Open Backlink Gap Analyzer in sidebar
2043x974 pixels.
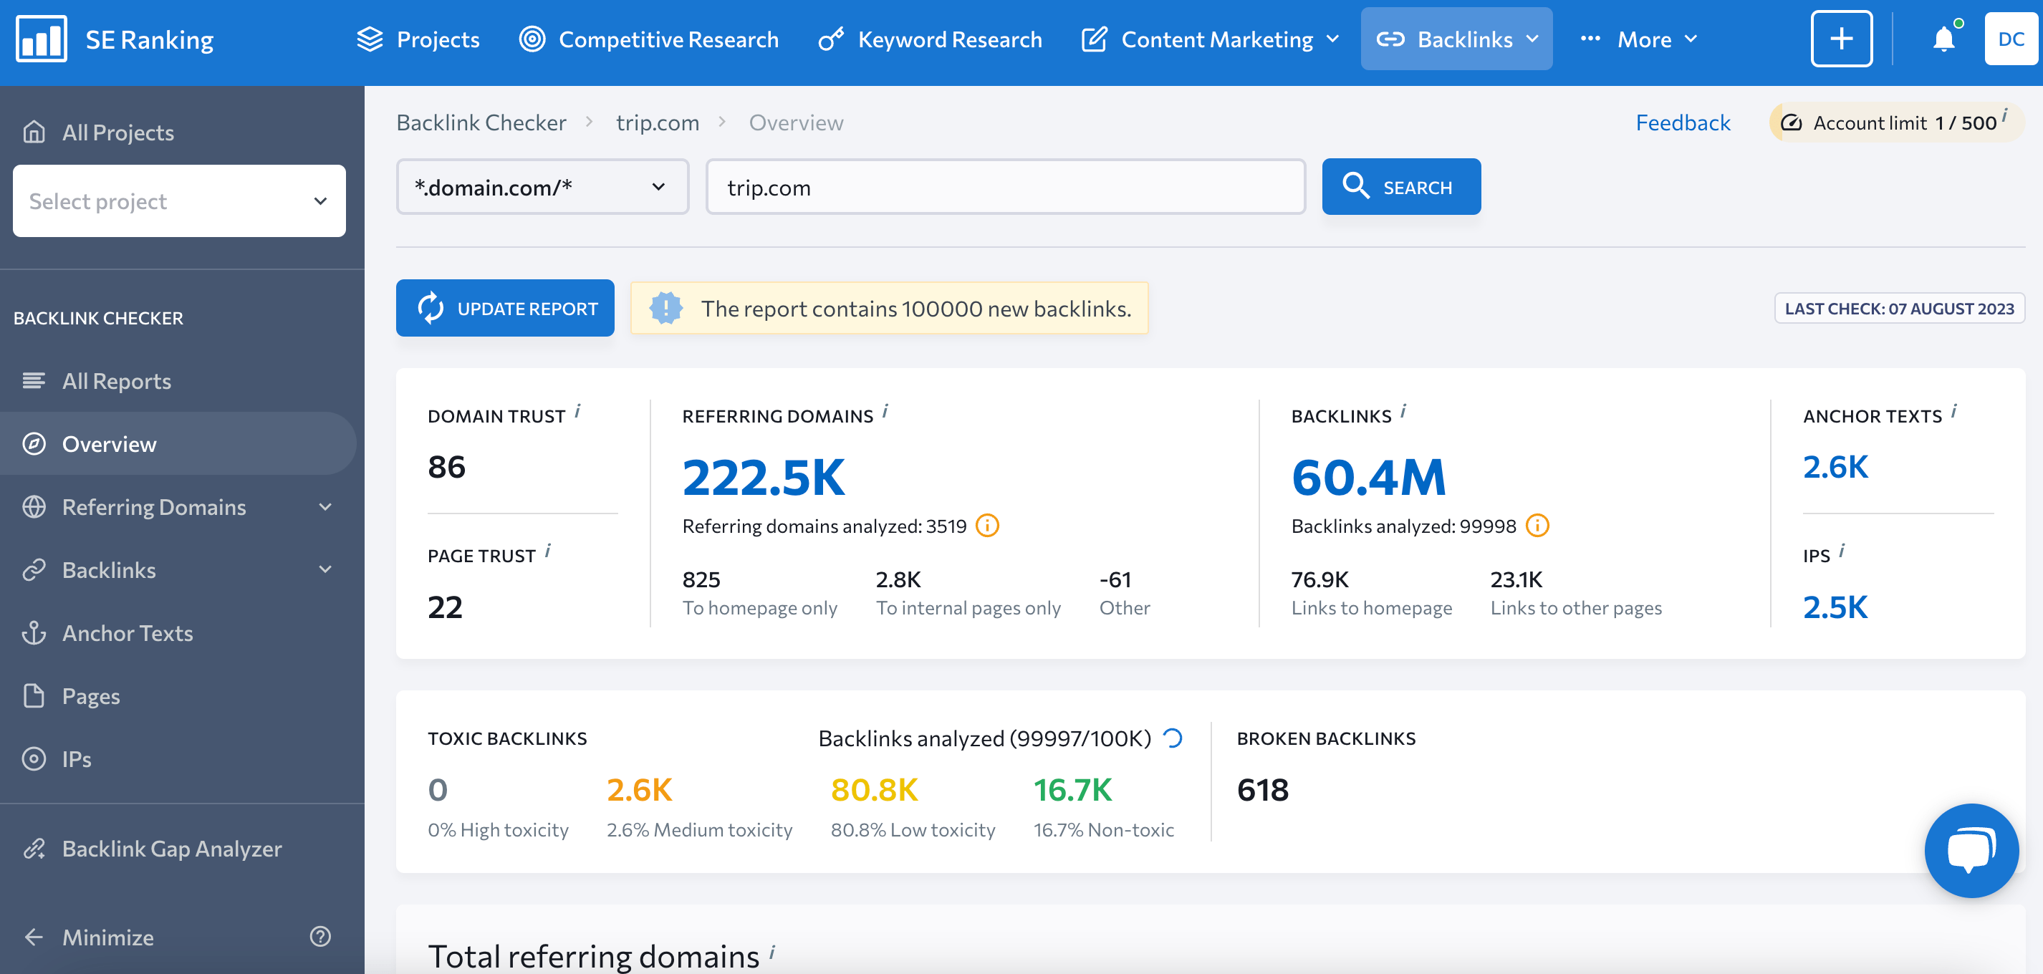172,849
